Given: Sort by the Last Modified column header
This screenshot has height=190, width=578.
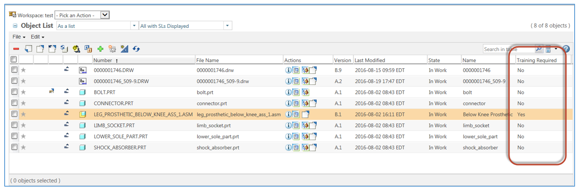Looking at the screenshot, I should click(x=390, y=60).
